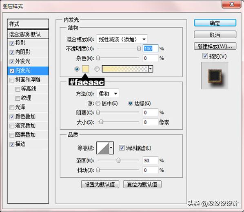Click 设置为默认值 button
Image resolution: width=244 pixels, height=212 pixels.
pos(100,184)
